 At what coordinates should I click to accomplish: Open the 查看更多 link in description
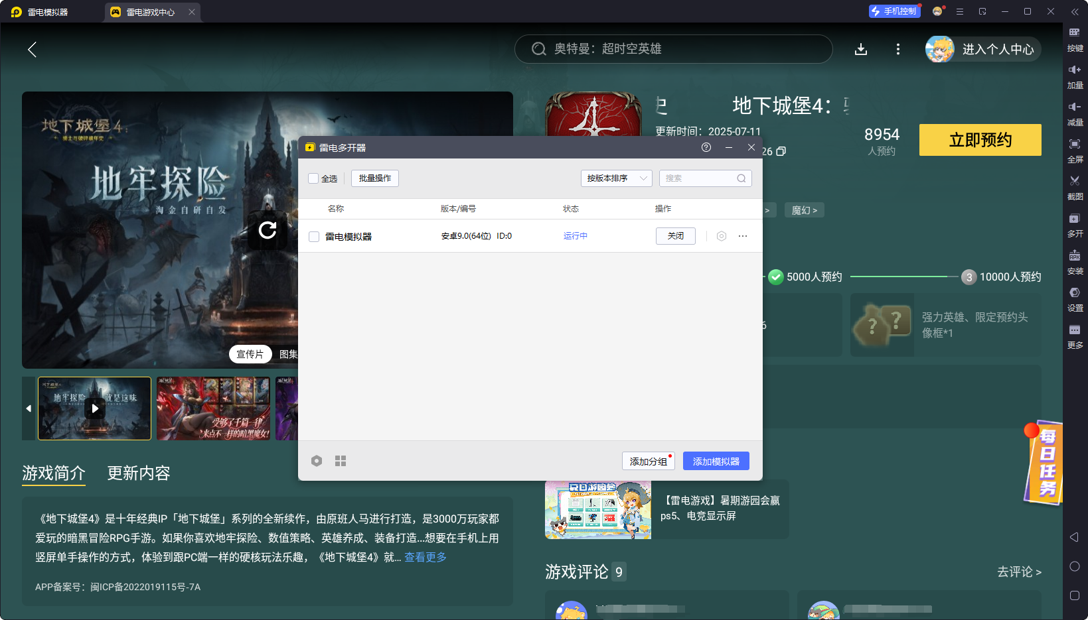426,557
